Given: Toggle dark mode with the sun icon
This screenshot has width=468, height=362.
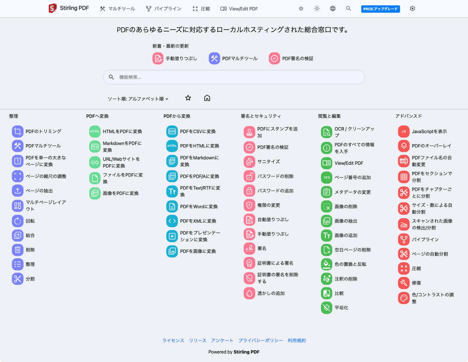Looking at the screenshot, I should coord(317,9).
